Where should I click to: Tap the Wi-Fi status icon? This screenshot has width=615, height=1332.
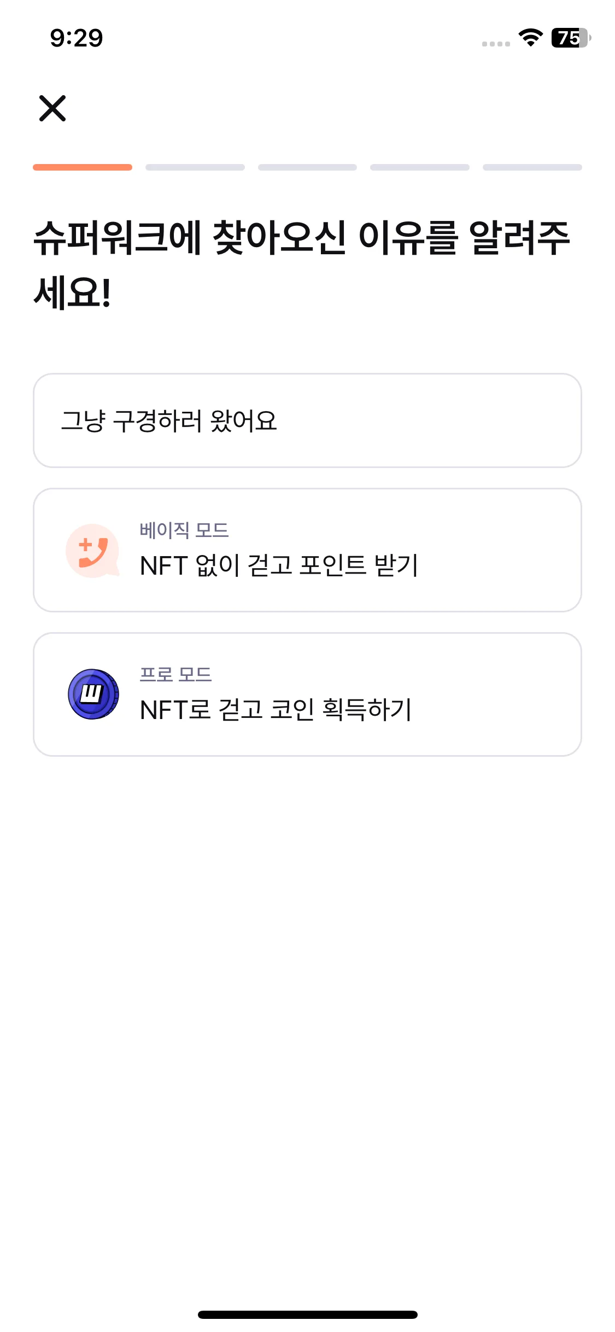point(530,38)
